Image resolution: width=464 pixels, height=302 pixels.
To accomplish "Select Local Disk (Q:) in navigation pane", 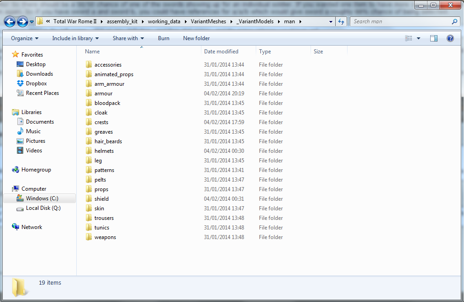I will point(43,208).
